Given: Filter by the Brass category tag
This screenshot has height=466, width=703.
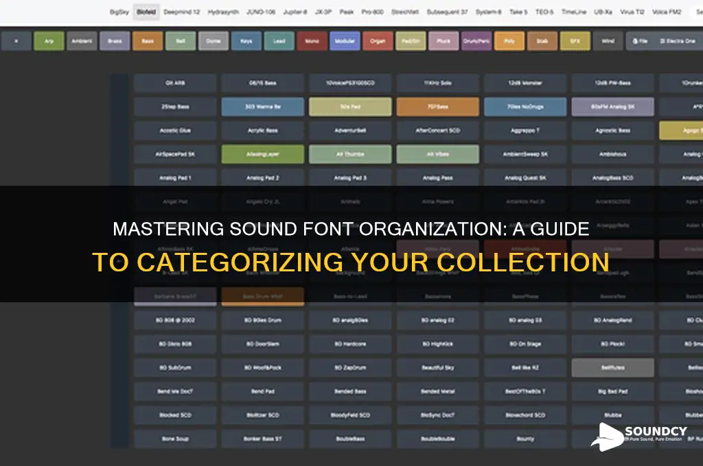Looking at the screenshot, I should (x=115, y=41).
